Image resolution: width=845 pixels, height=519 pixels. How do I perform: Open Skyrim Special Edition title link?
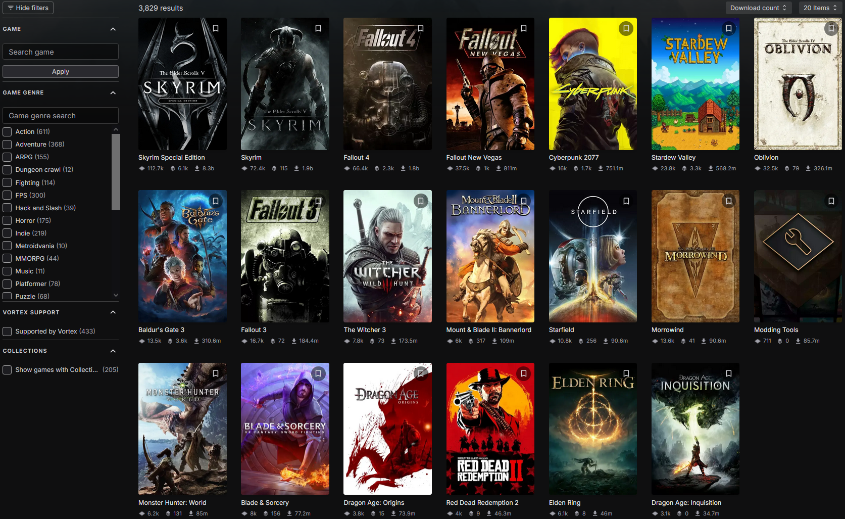coord(172,158)
